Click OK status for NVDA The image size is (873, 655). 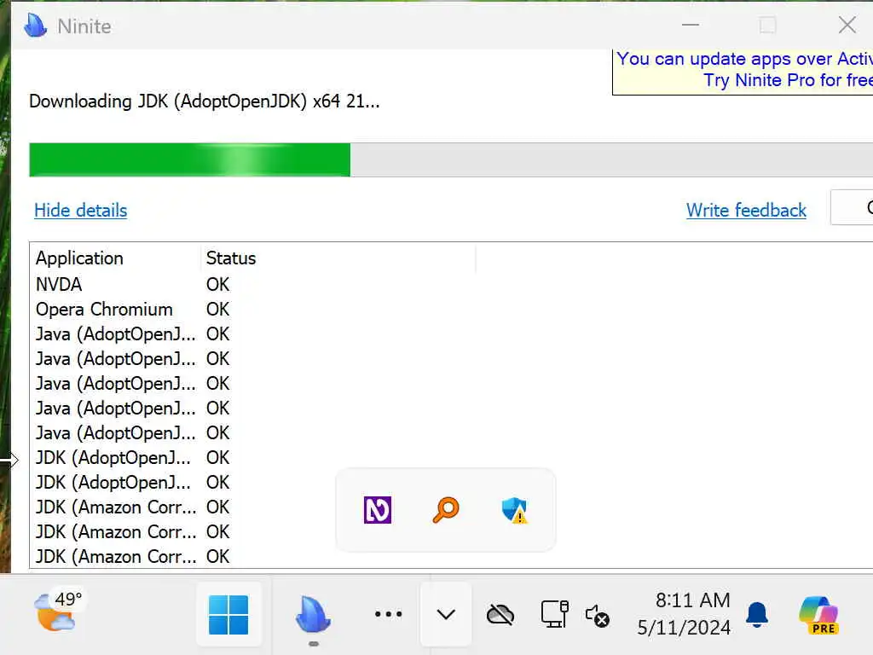tap(217, 285)
